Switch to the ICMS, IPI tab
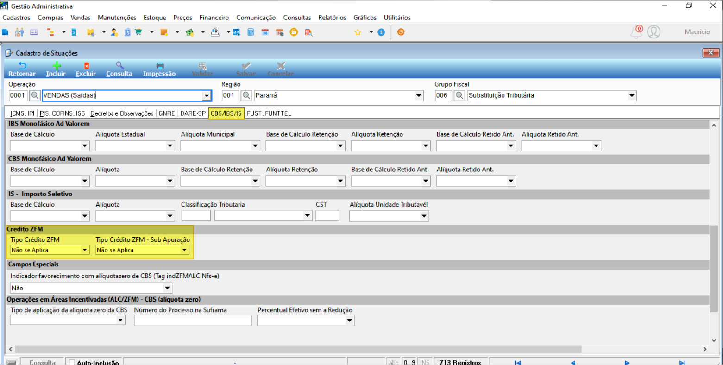The height and width of the screenshot is (365, 723). (22, 113)
